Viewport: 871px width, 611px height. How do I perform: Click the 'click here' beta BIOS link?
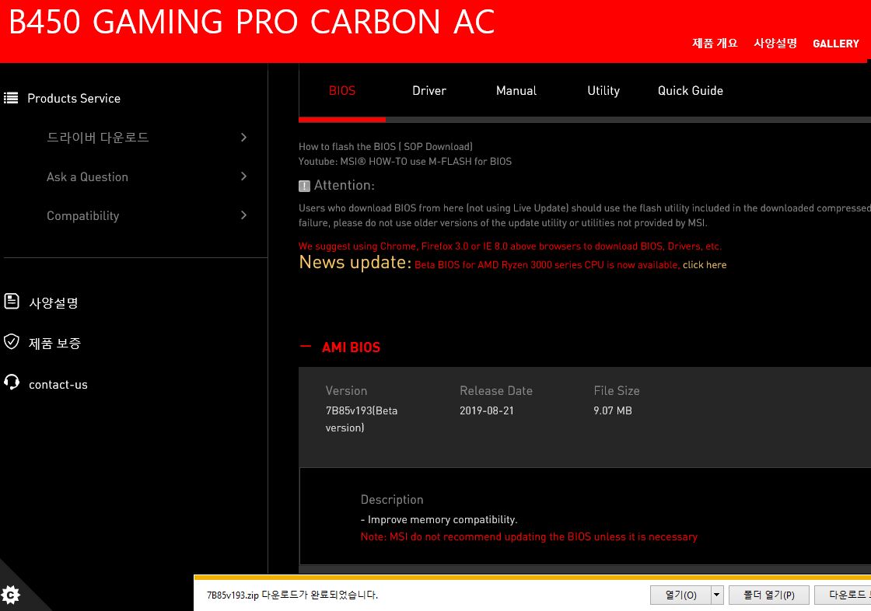(x=705, y=265)
